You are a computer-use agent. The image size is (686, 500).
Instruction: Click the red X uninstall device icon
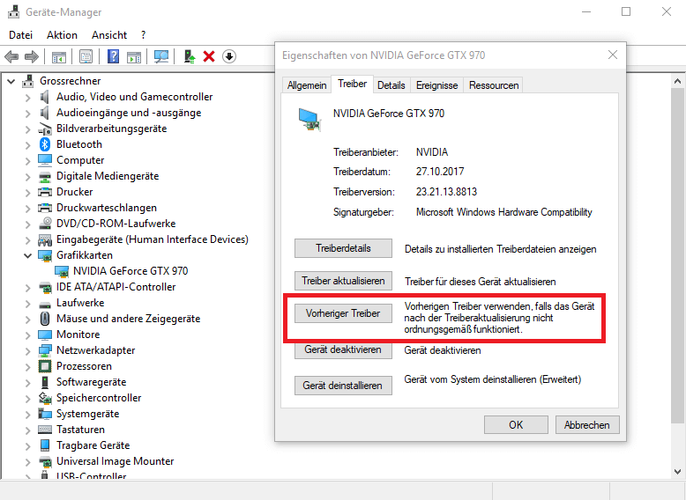point(209,56)
